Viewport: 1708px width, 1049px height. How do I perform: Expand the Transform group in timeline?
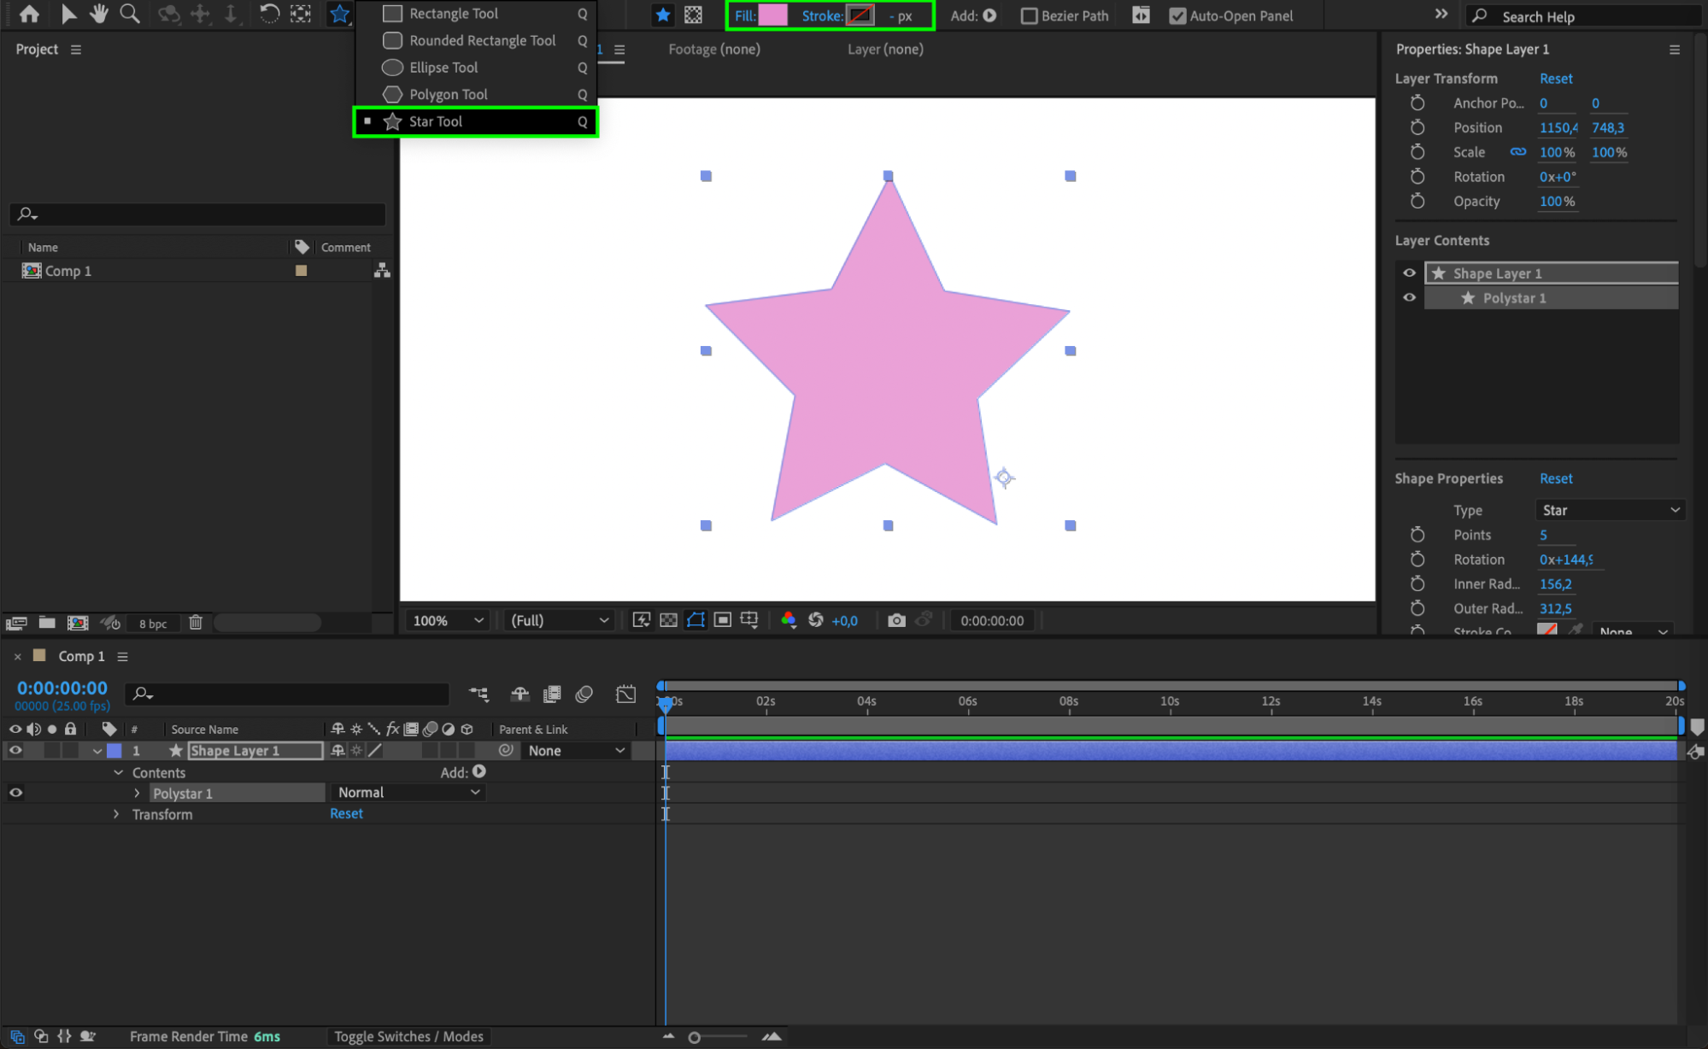pyautogui.click(x=117, y=814)
